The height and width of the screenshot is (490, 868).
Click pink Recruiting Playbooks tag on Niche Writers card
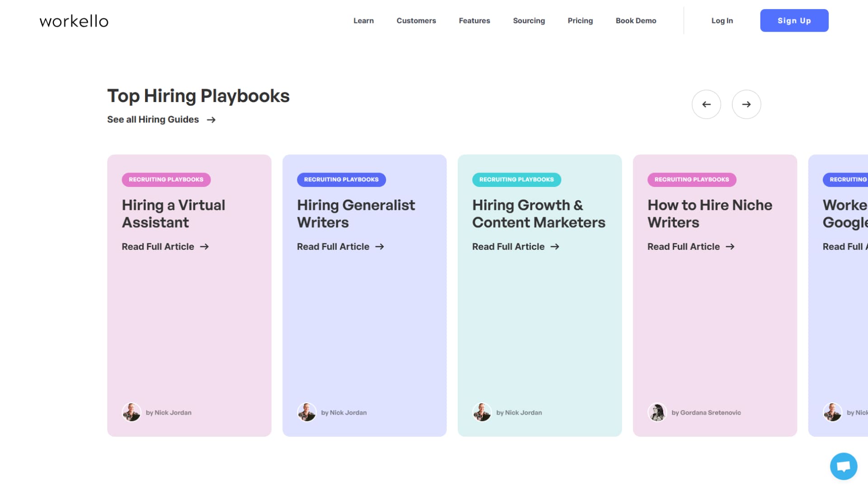pos(691,180)
